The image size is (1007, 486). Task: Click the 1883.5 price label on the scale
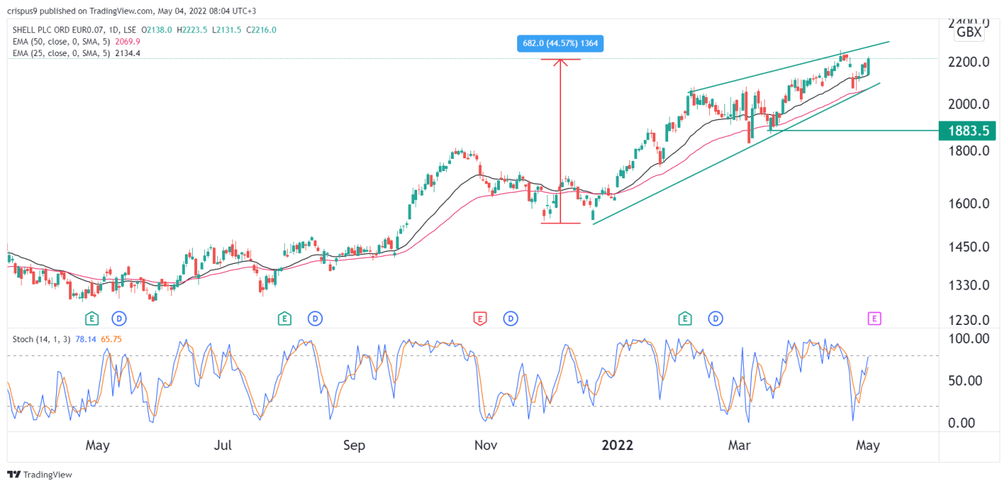coord(967,131)
